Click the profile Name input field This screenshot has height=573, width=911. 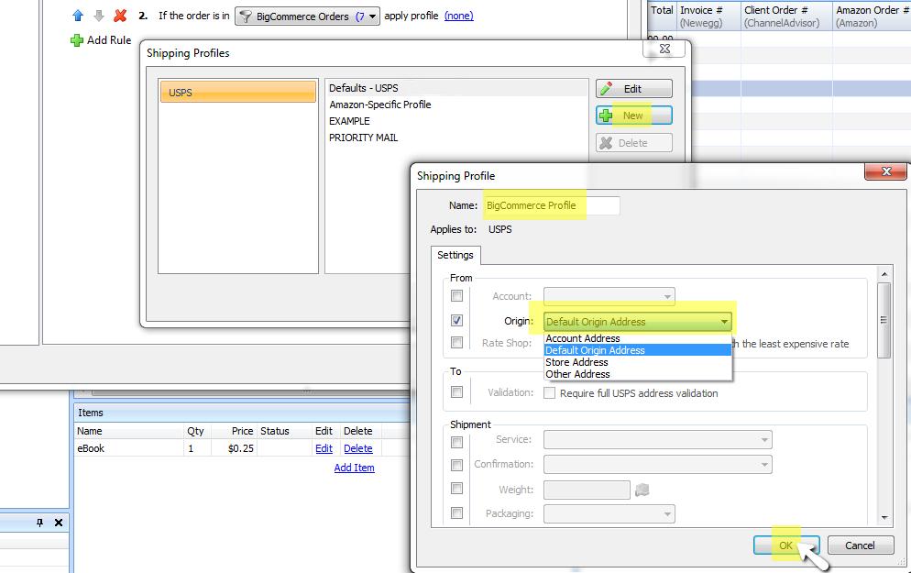click(x=552, y=205)
